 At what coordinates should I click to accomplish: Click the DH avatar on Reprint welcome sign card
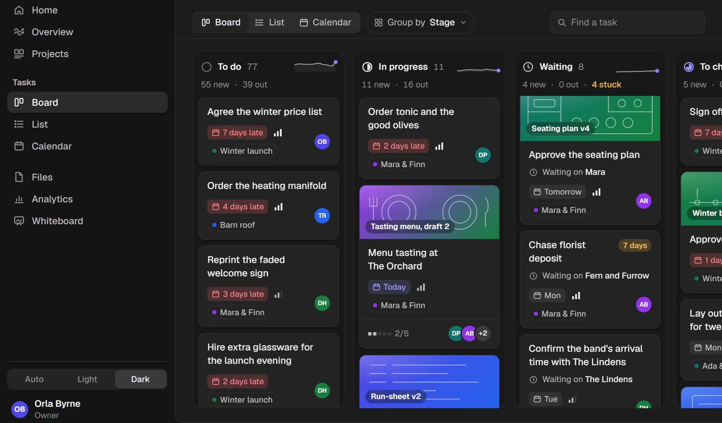tap(322, 303)
